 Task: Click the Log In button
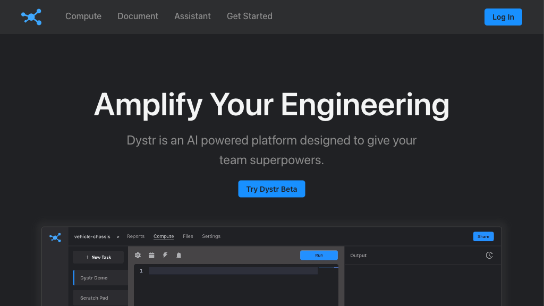click(503, 16)
